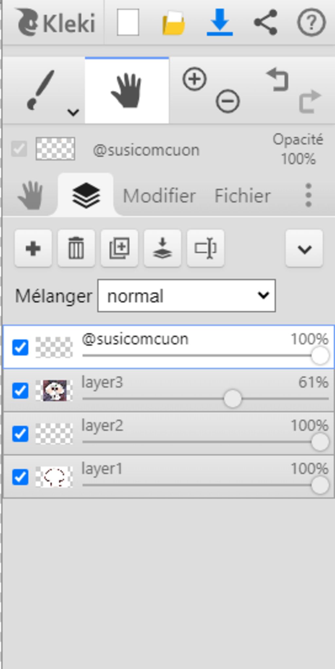Import image via folder icon
The width and height of the screenshot is (335, 669).
point(173,23)
